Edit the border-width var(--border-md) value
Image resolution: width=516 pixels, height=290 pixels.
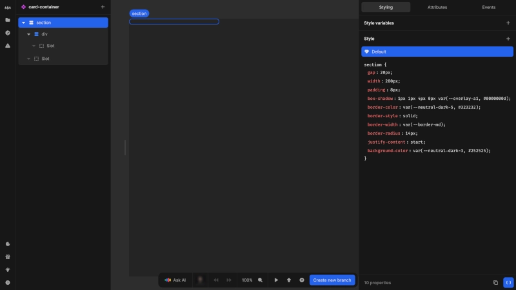424,124
